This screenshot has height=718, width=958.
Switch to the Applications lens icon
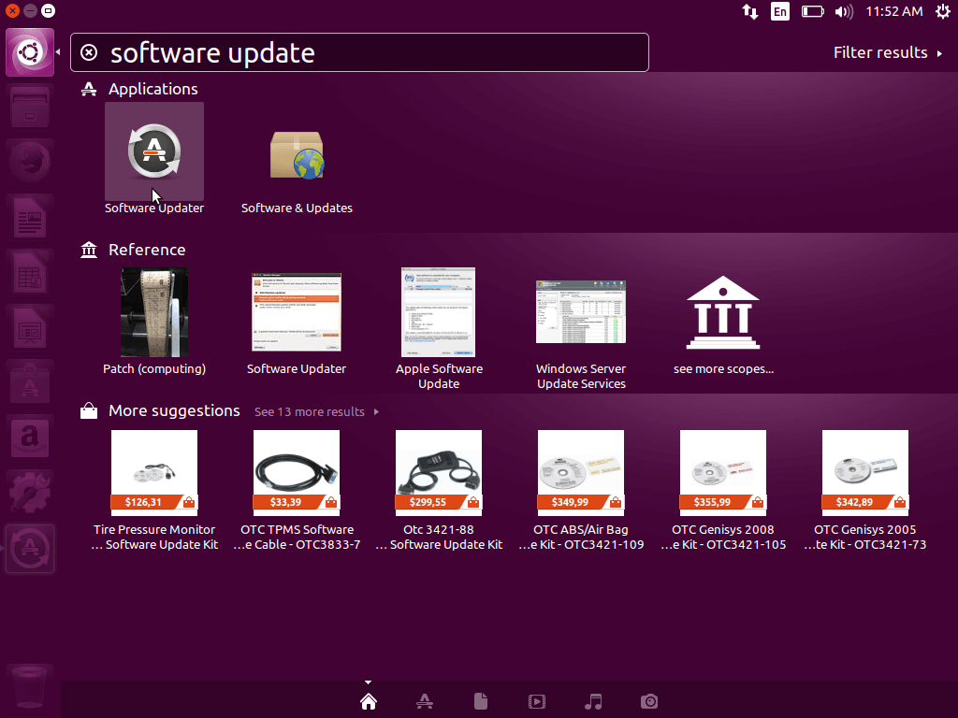tap(424, 701)
